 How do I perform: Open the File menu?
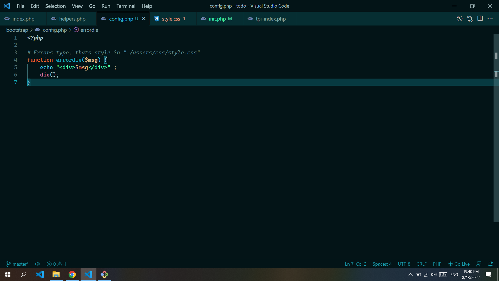click(x=20, y=6)
